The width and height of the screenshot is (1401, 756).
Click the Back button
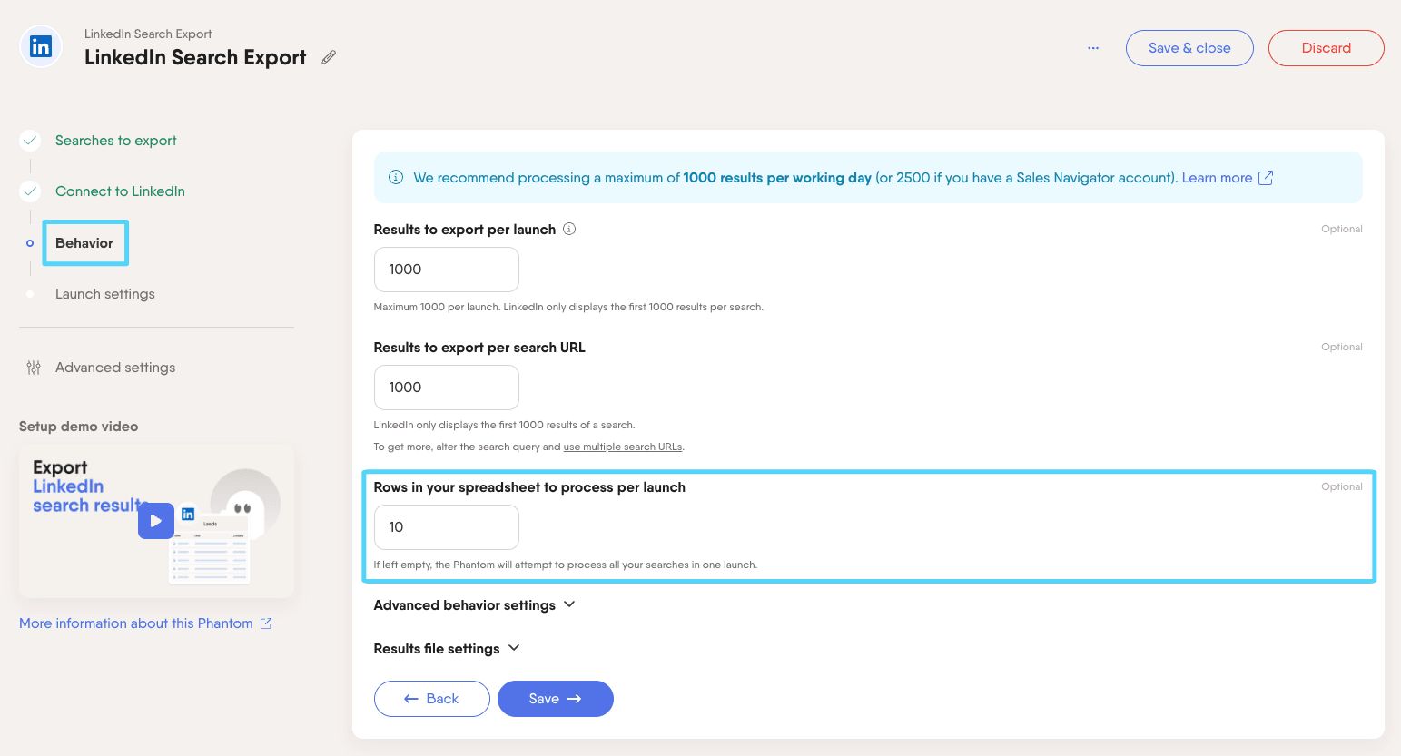click(431, 699)
